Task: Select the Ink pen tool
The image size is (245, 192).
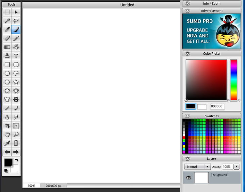Action: point(7,29)
